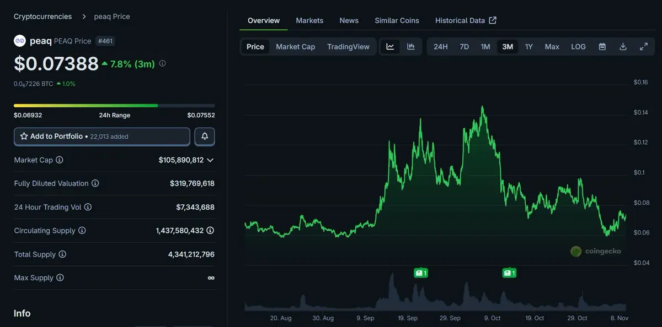Download chart data icon
This screenshot has width=662, height=327.
[x=623, y=47]
